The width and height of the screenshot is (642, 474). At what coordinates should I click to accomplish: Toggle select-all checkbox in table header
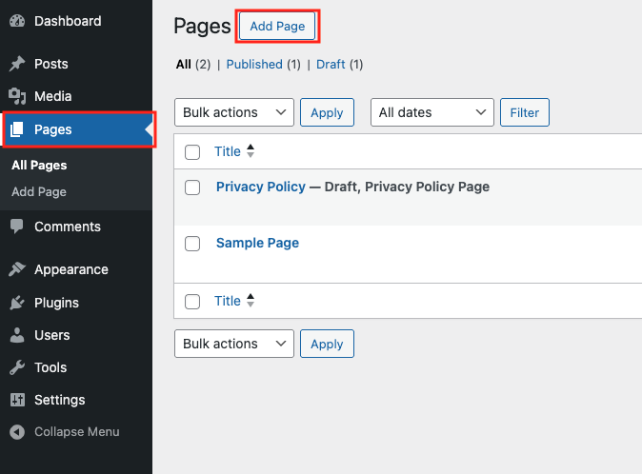pyautogui.click(x=192, y=152)
